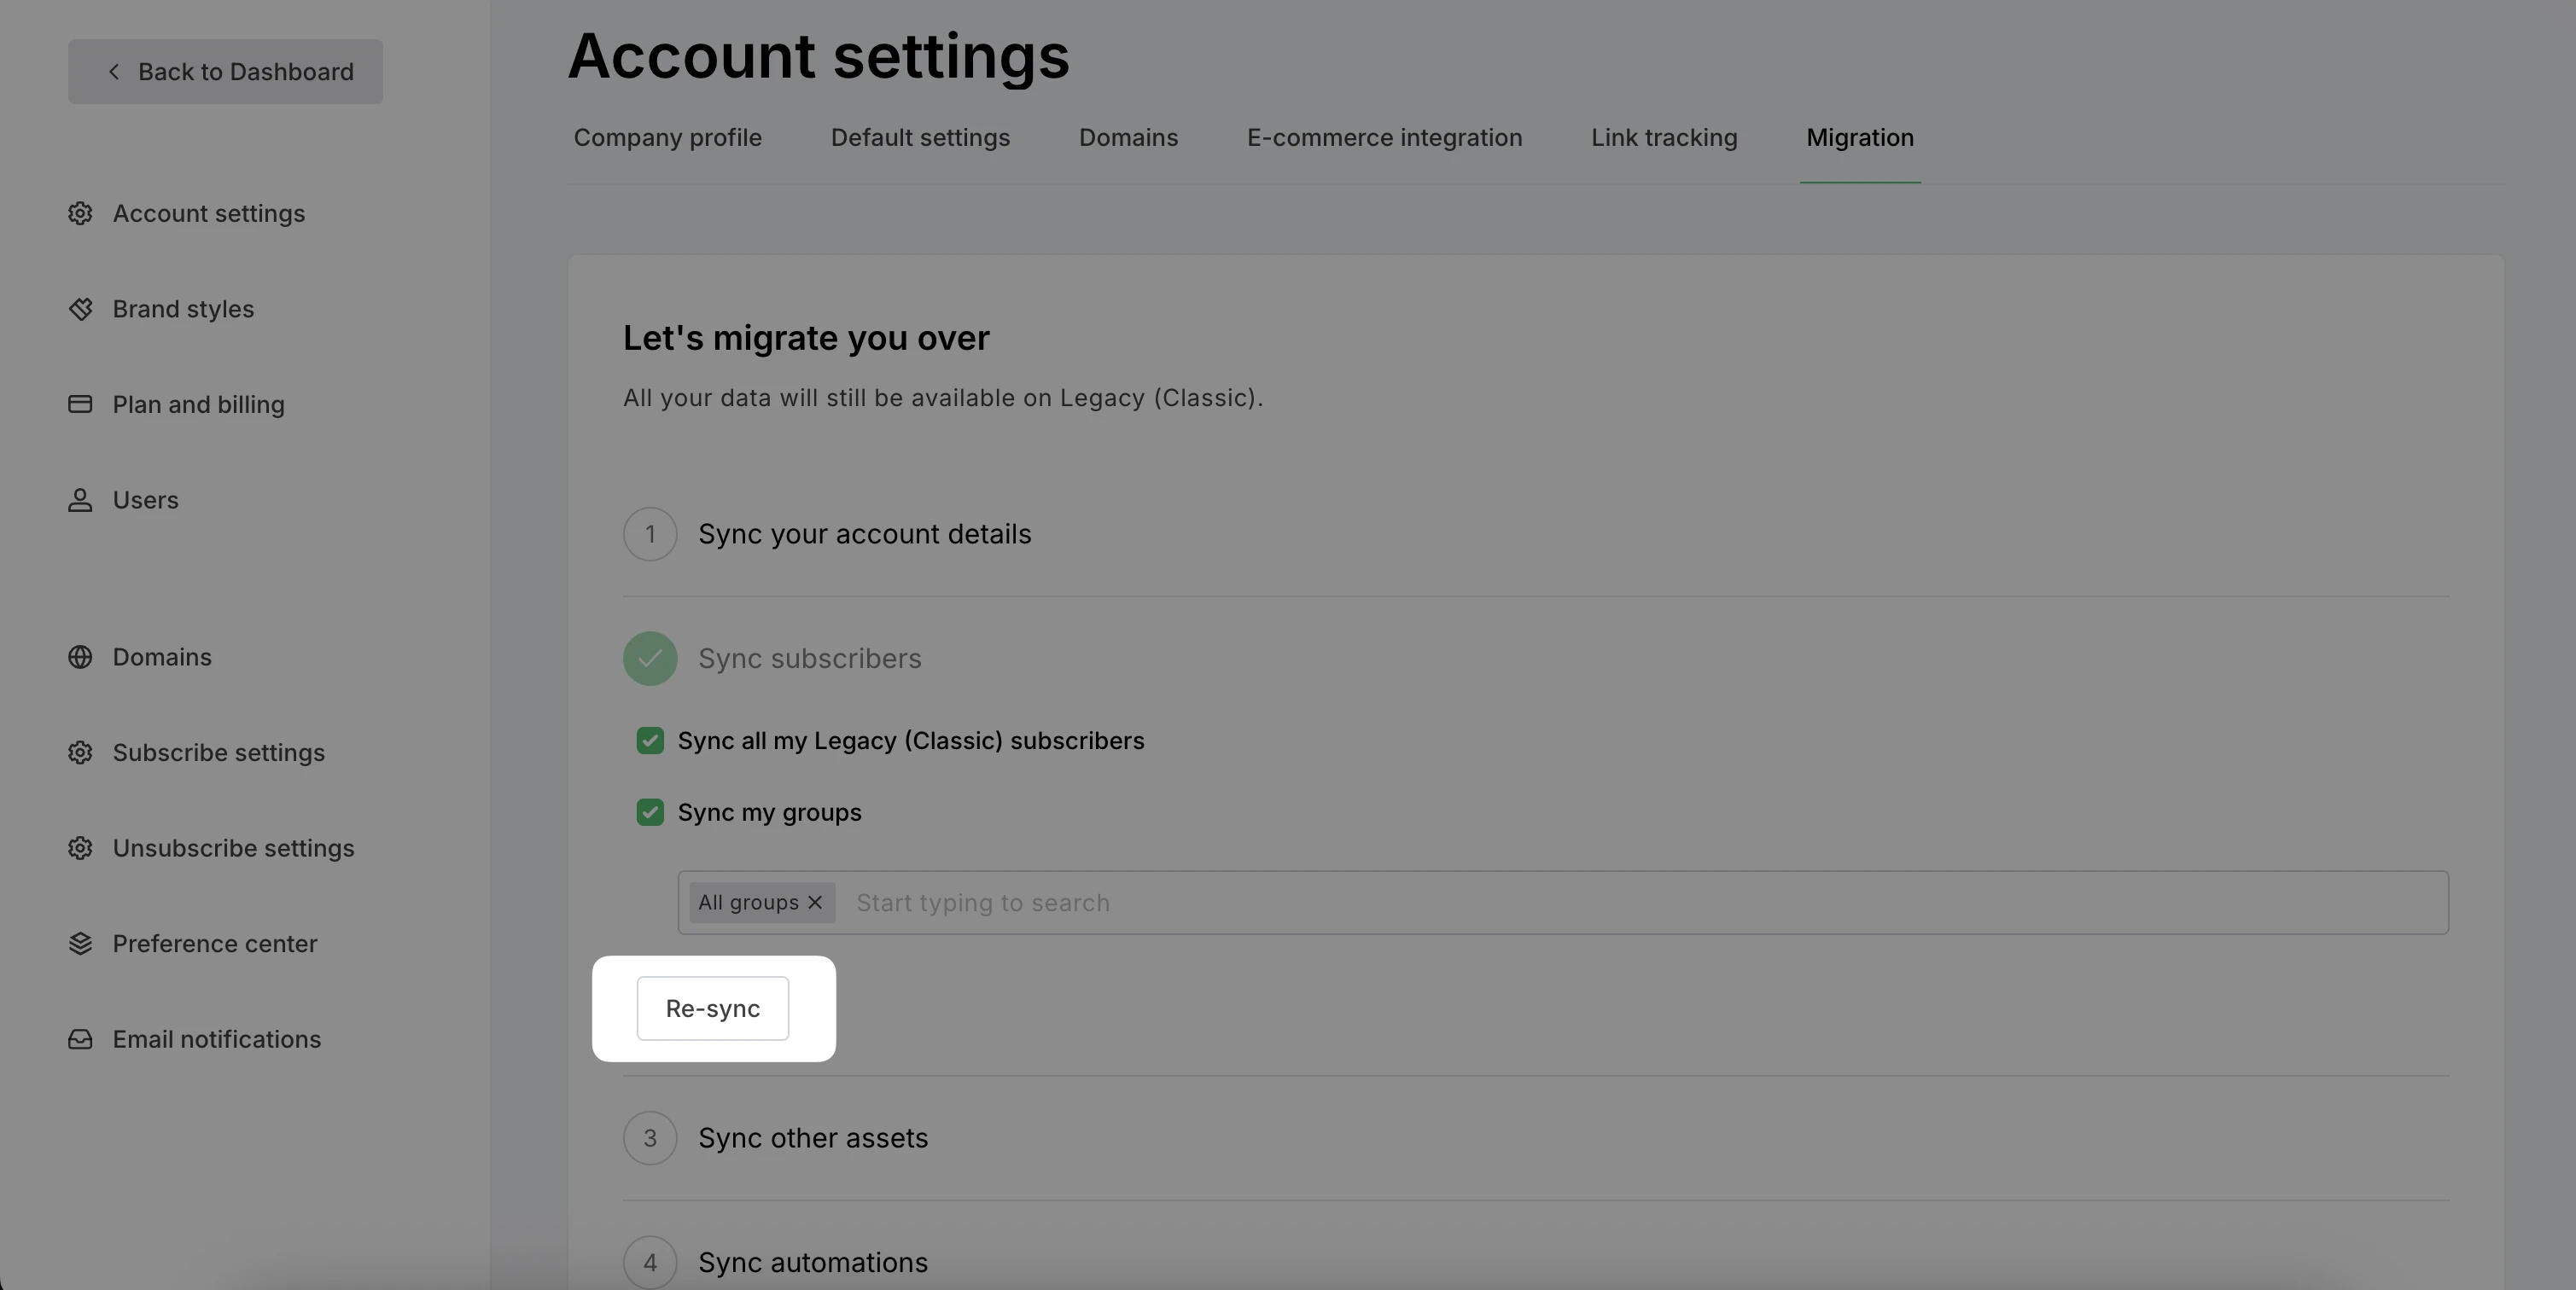Viewport: 2576px width, 1290px height.
Task: Select the Link tracking tab
Action: tap(1664, 138)
